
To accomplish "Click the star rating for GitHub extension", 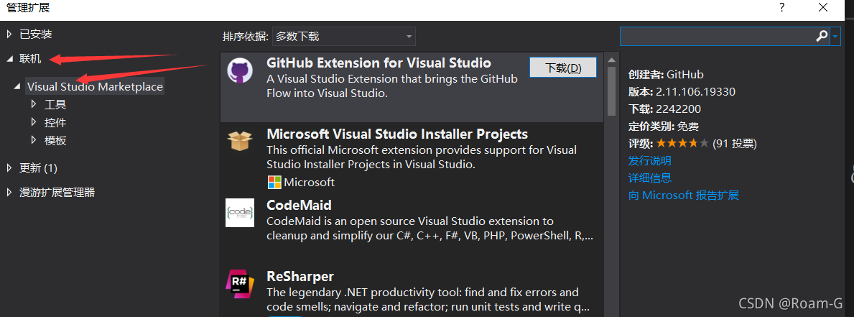I will (682, 144).
